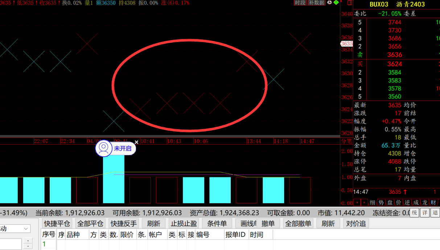This screenshot has width=440, height=250.
Task: Click the 补数据 button
Action: click(x=316, y=3)
